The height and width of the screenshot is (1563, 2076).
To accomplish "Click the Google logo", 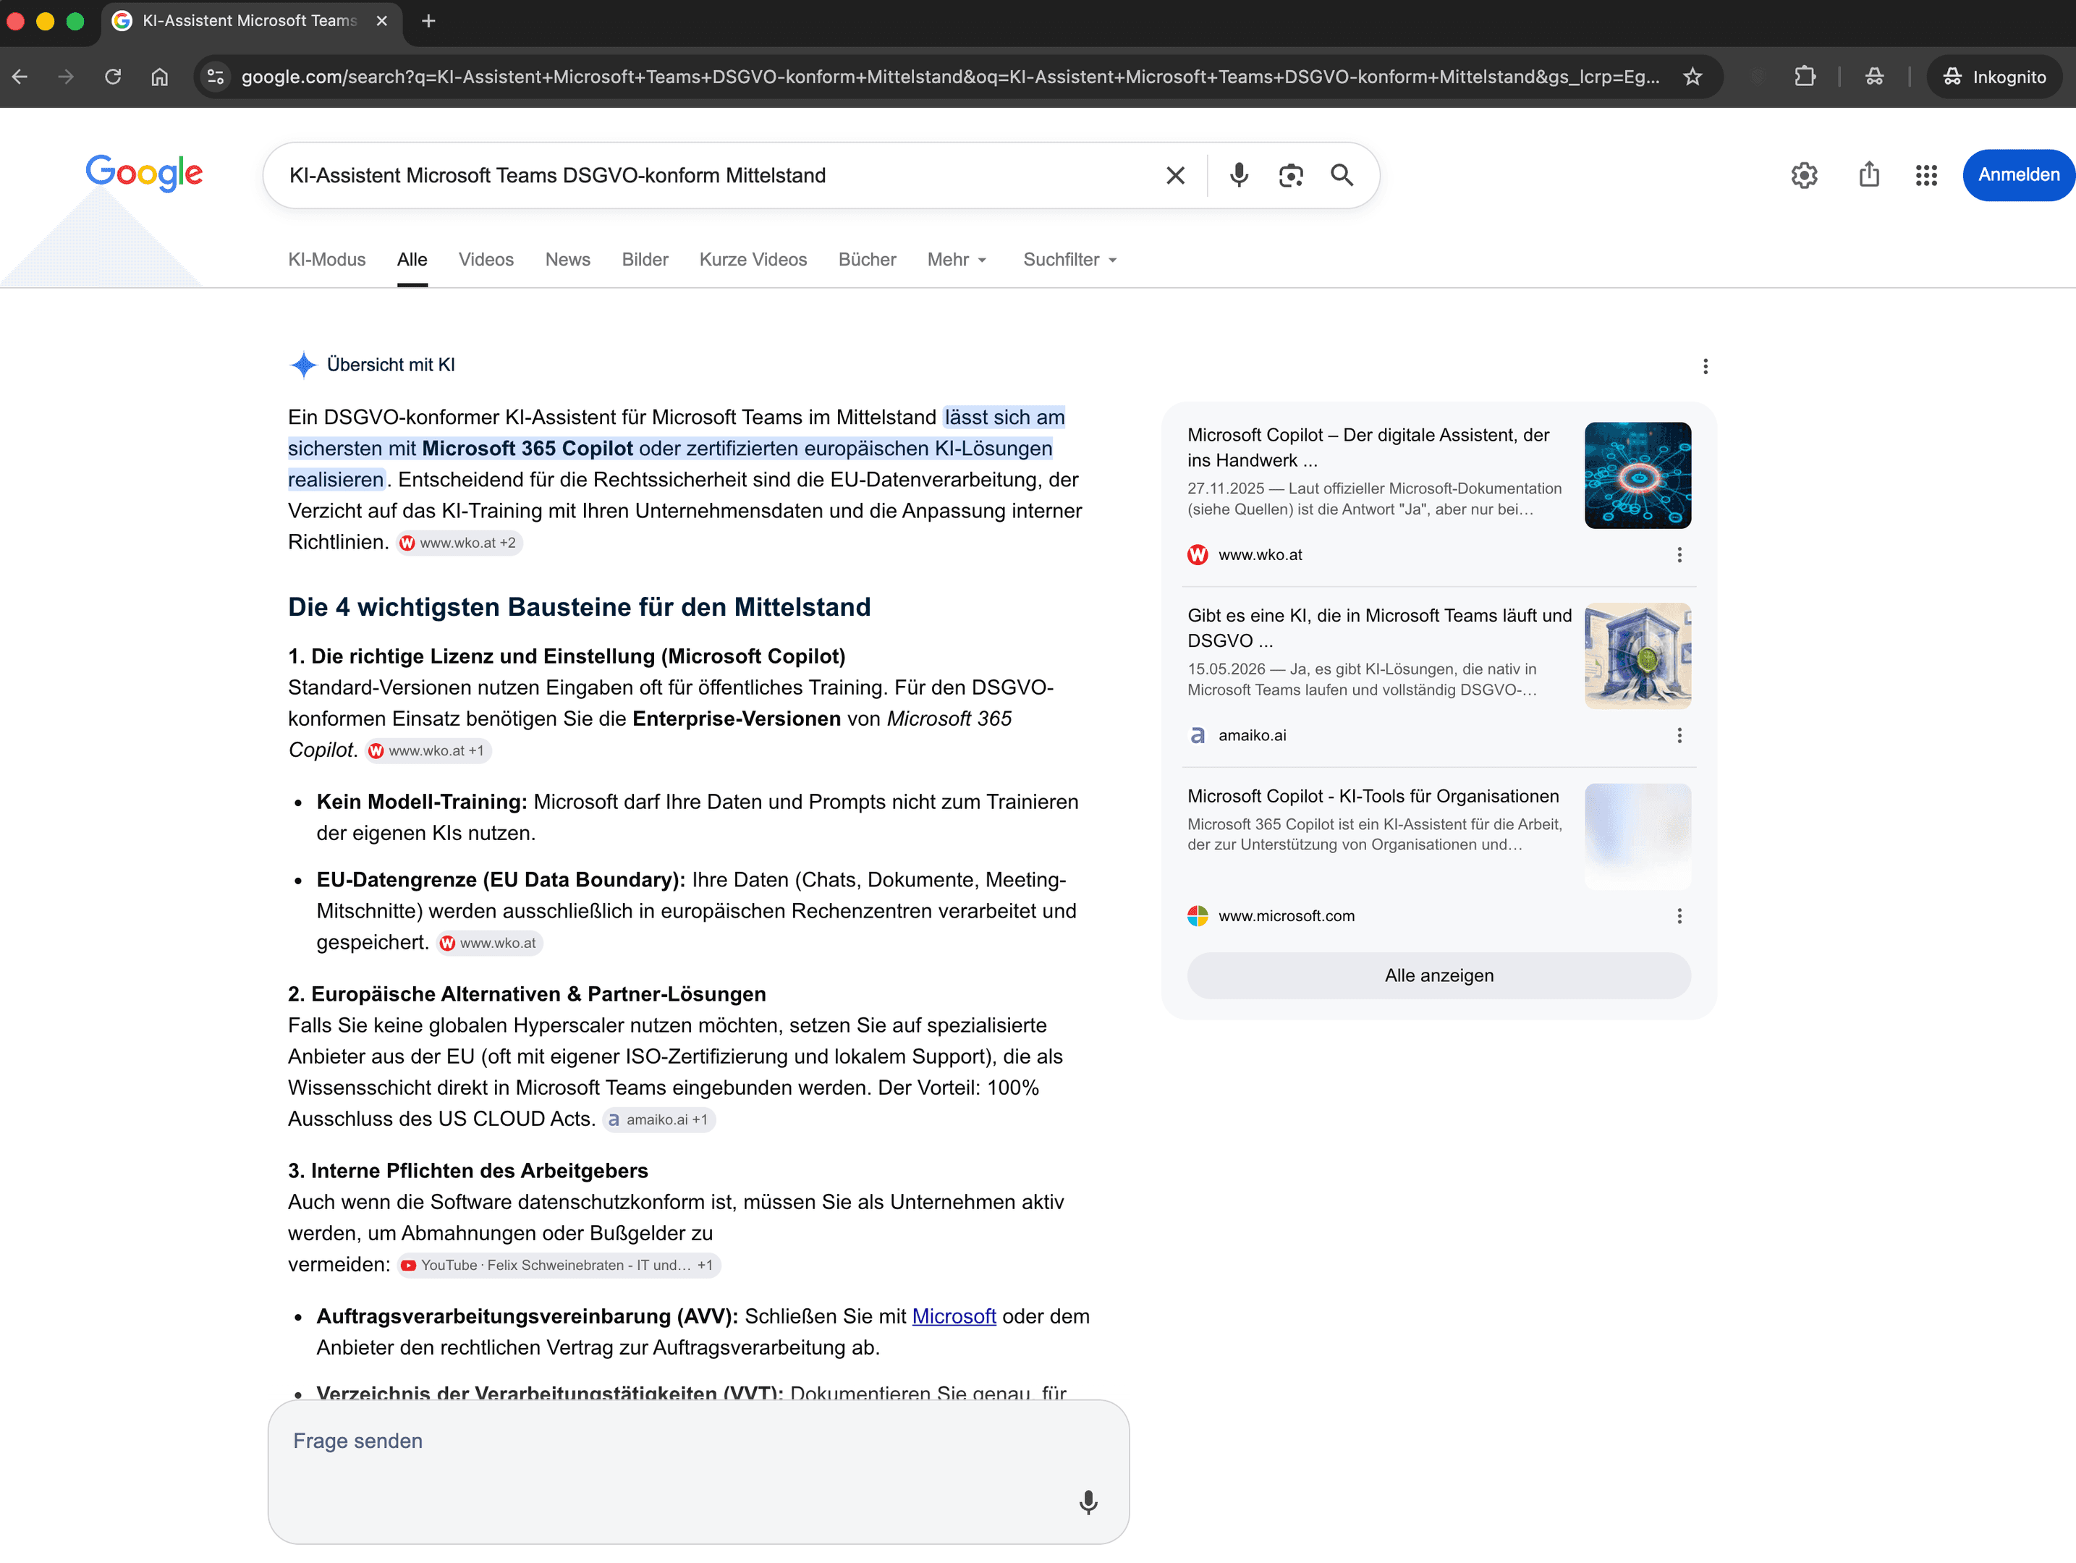I will 143,173.
